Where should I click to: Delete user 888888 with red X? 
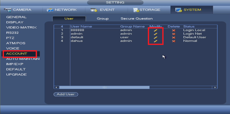pyautogui.click(x=174, y=30)
